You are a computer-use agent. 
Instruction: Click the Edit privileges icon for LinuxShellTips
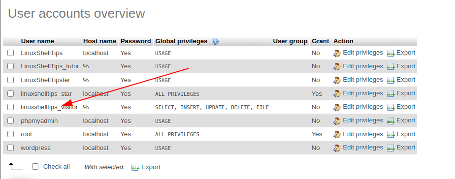pos(337,53)
